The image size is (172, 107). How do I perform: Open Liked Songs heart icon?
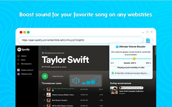[x=18, y=74]
